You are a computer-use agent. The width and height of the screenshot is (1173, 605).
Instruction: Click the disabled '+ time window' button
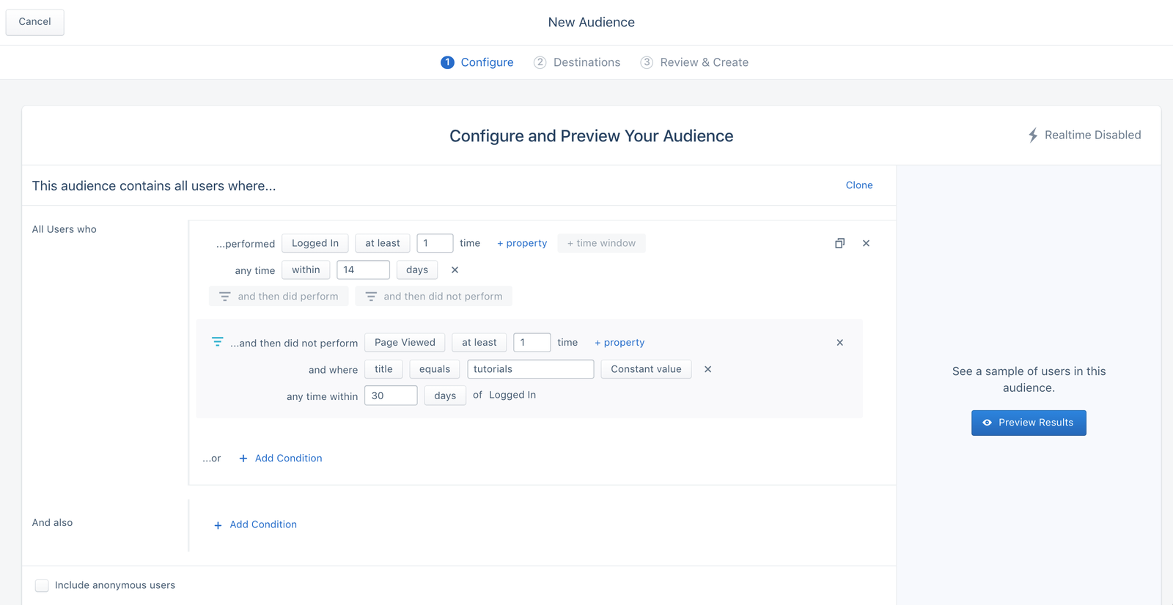pyautogui.click(x=601, y=243)
